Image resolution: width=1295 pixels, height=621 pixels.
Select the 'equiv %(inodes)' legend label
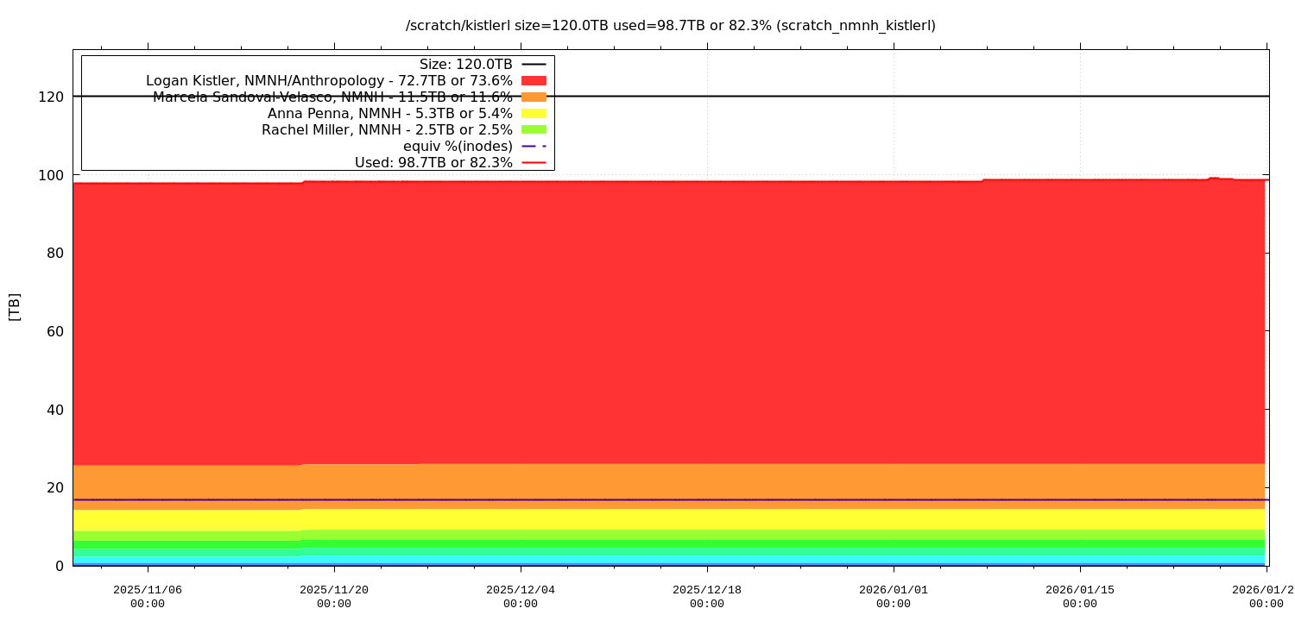[x=458, y=146]
